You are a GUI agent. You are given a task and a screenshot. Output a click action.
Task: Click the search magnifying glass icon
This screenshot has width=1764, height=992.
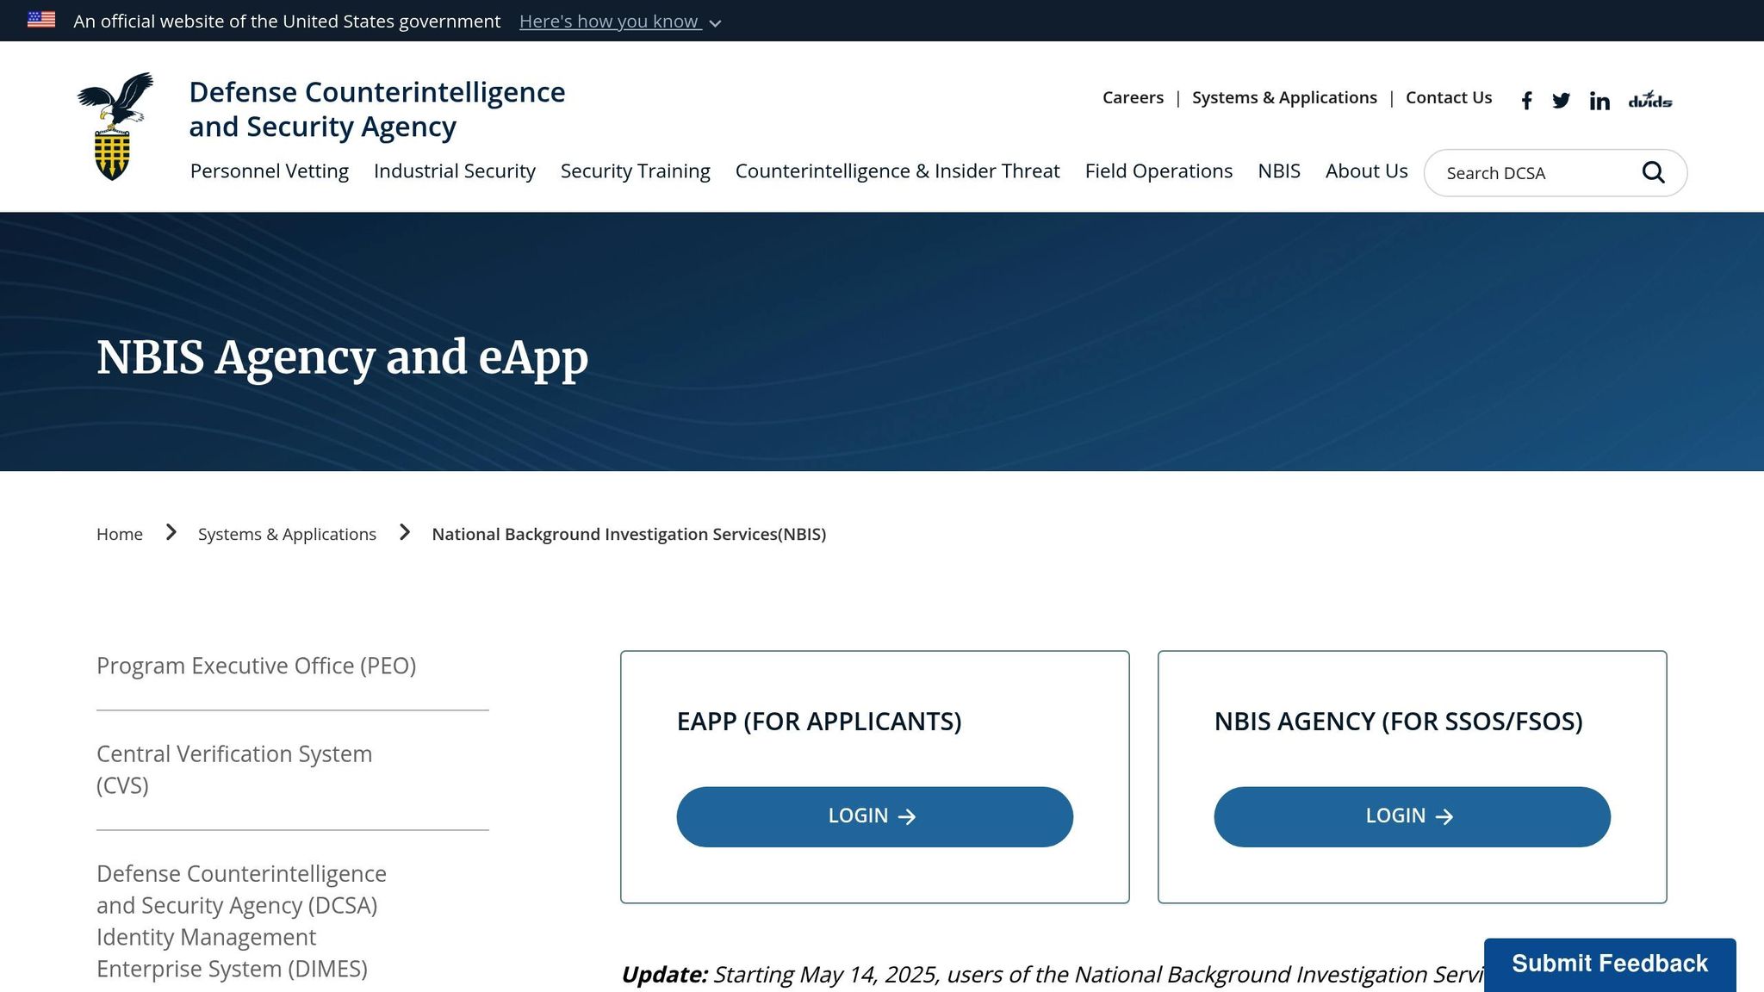click(x=1653, y=172)
